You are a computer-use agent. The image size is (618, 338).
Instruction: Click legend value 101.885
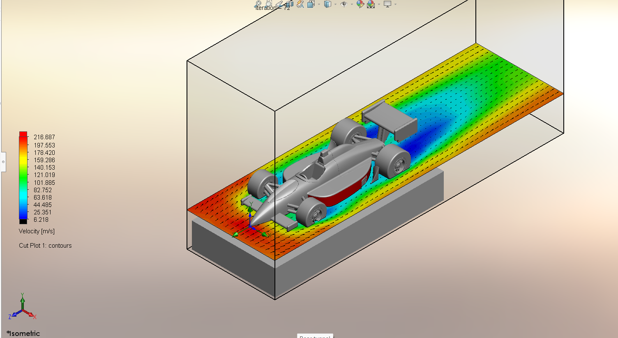click(44, 183)
